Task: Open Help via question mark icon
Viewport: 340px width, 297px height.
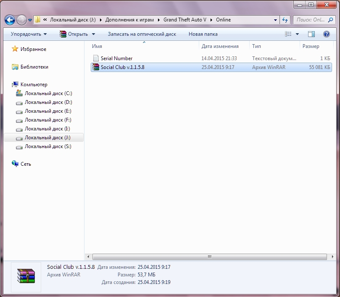Action: click(x=326, y=34)
